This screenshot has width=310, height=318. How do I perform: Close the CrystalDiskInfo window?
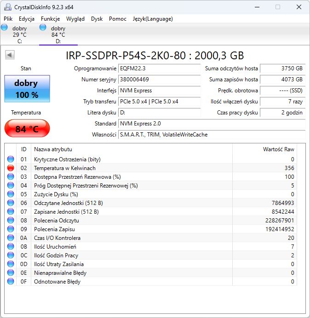click(299, 7)
